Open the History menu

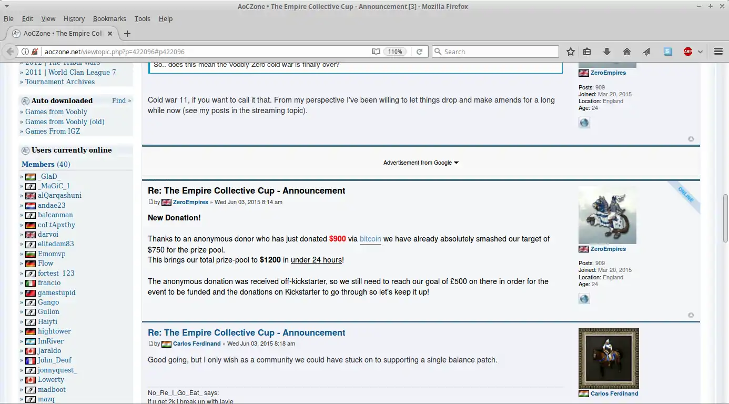[74, 18]
